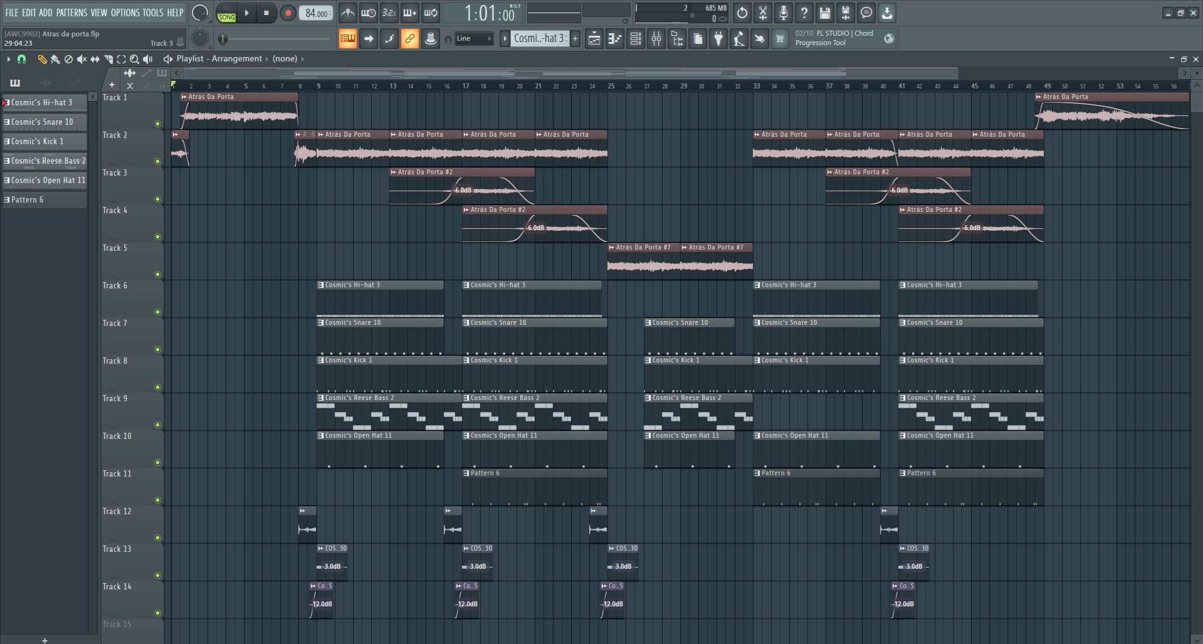The width and height of the screenshot is (1203, 644).
Task: Toggle typing keyboard to piano button
Action: pos(348,39)
